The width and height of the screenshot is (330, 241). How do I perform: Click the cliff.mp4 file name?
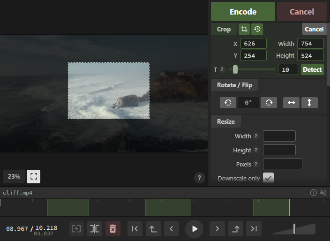click(17, 193)
